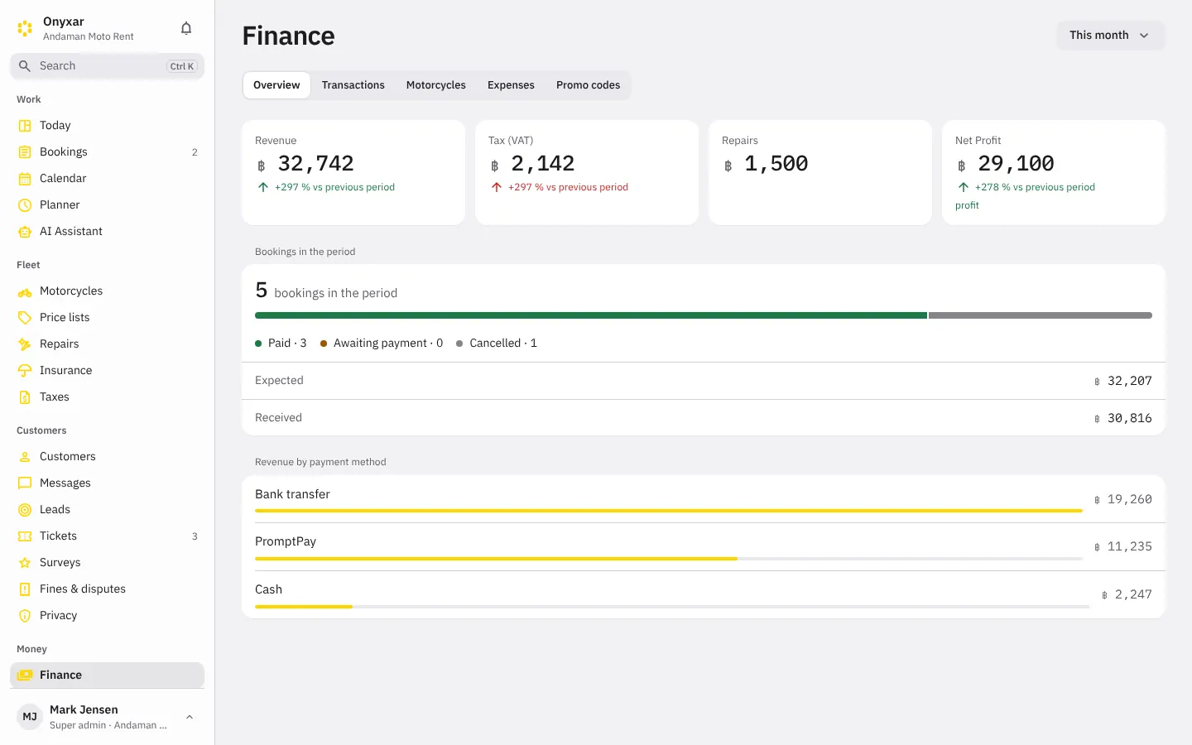Viewport: 1192px width, 745px height.
Task: Open the Expenses tab
Action: (x=511, y=85)
